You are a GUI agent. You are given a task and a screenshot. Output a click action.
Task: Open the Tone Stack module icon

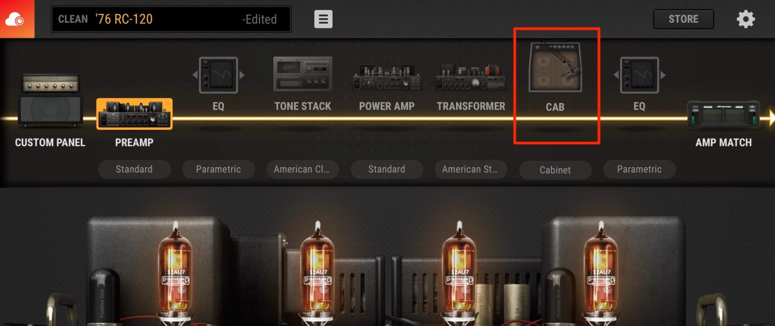303,74
